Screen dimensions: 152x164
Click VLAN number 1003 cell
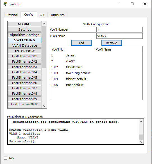point(55,73)
